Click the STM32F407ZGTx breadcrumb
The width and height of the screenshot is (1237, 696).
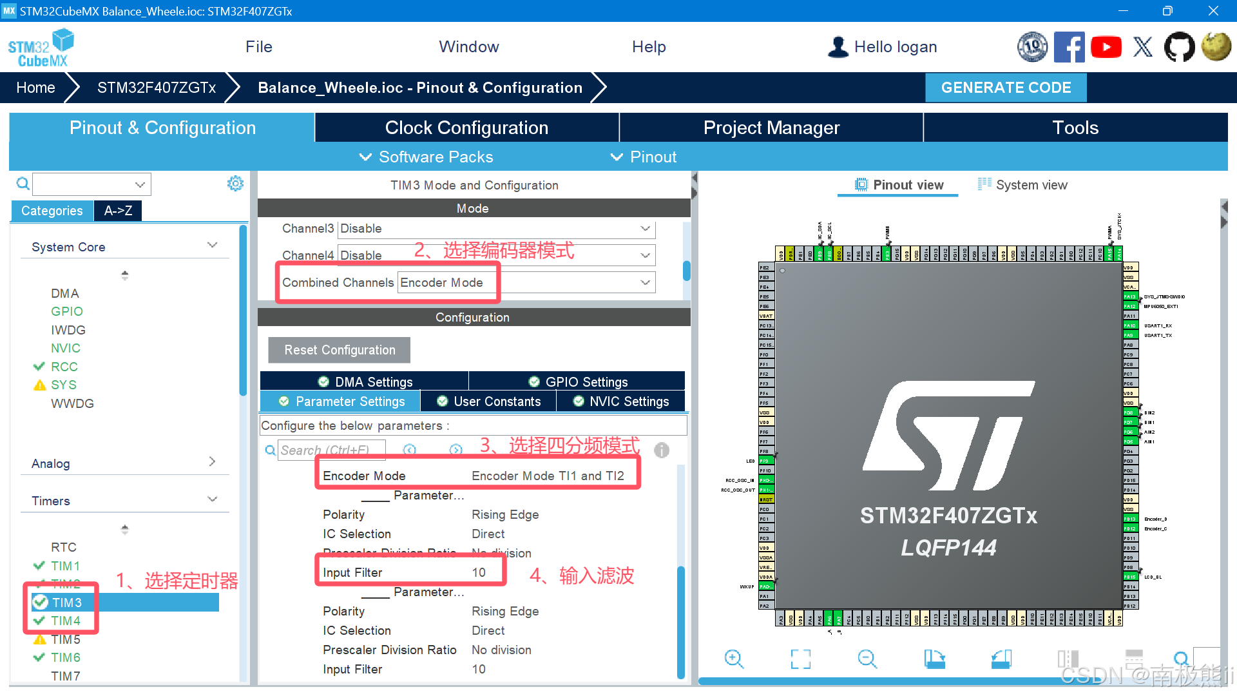[157, 88]
